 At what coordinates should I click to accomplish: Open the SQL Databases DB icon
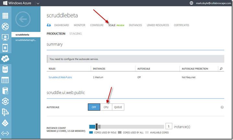pyautogui.click(x=5, y=70)
